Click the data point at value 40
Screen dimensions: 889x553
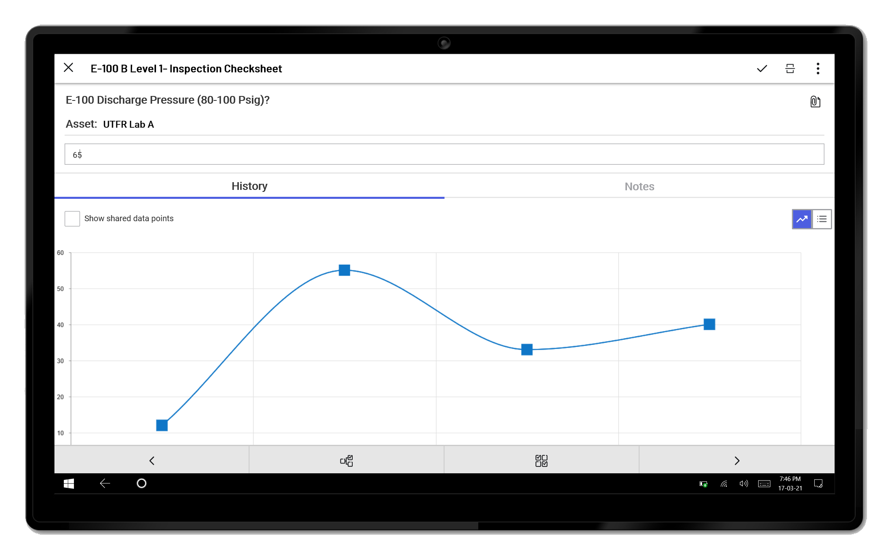point(709,324)
